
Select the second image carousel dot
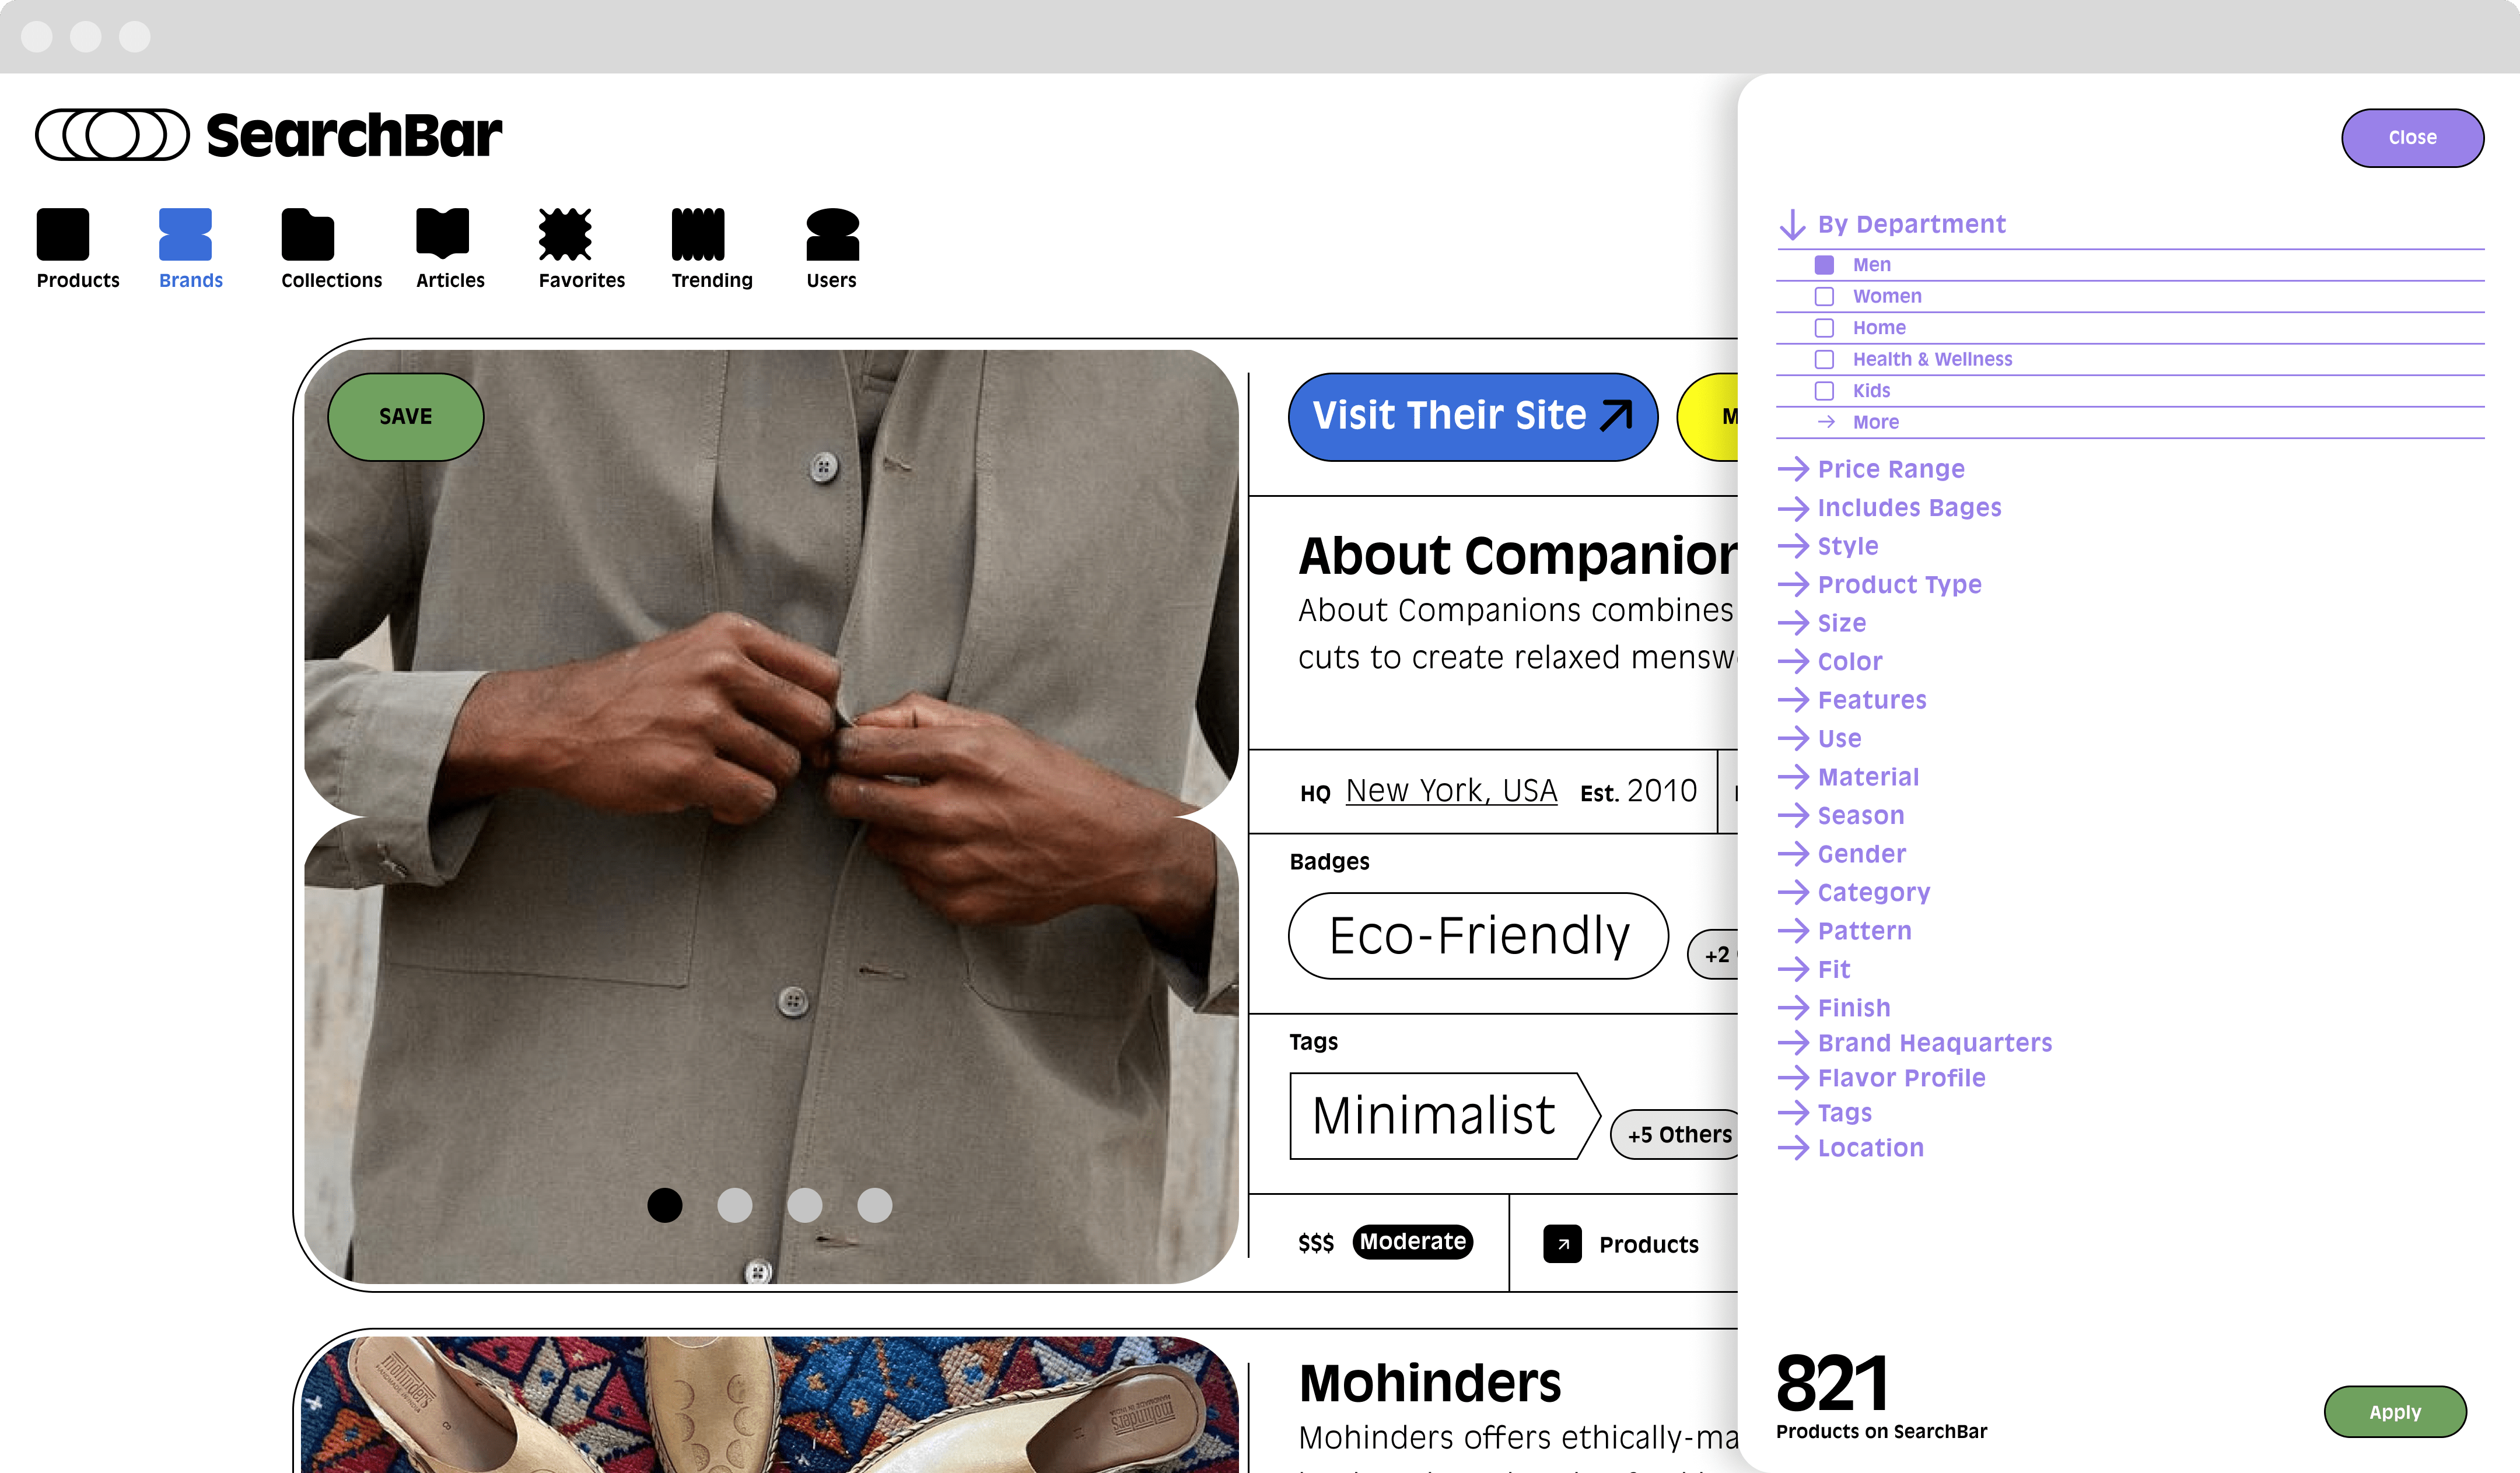[735, 1205]
